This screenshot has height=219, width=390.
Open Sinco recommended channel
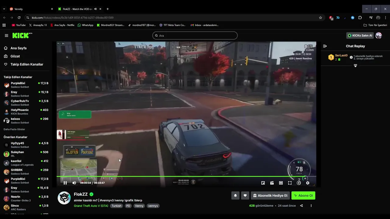pyautogui.click(x=26, y=207)
